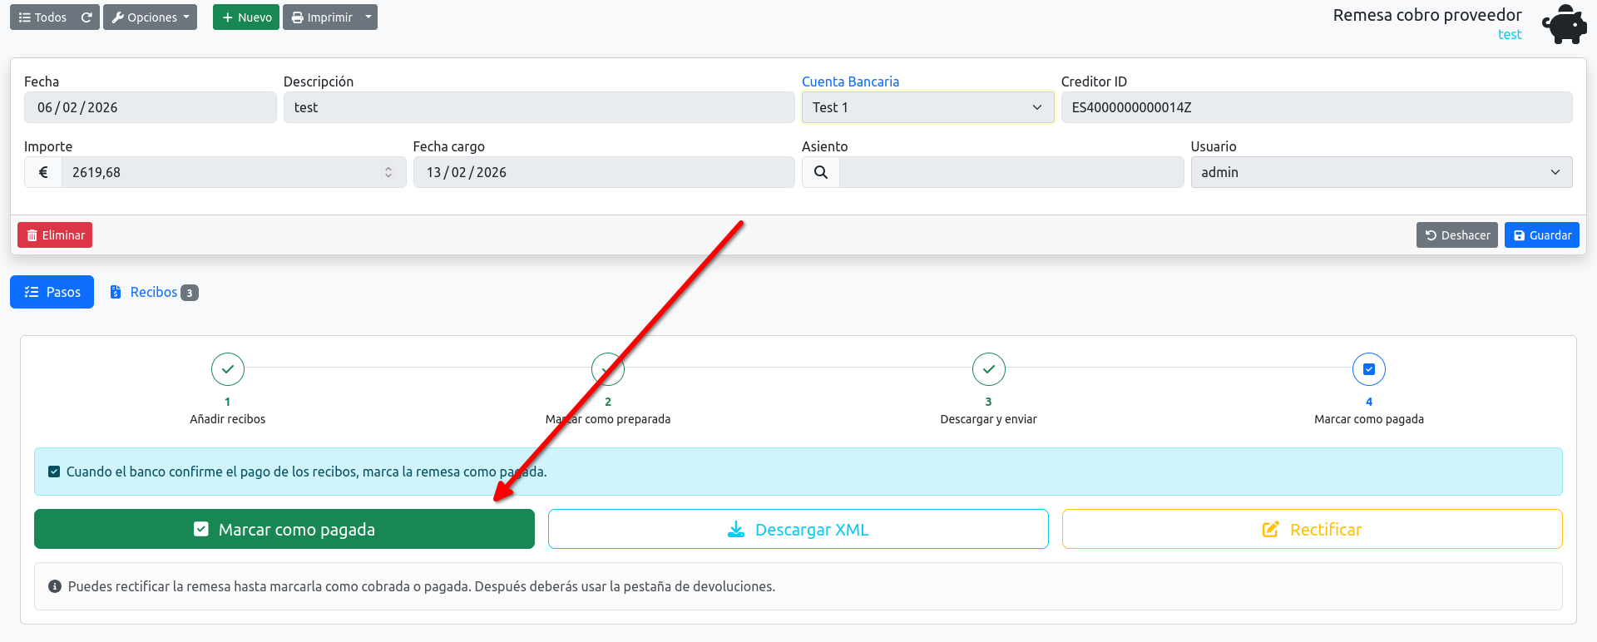Open the Cuenta Bancaria dropdown
The width and height of the screenshot is (1597, 642).
click(x=927, y=107)
